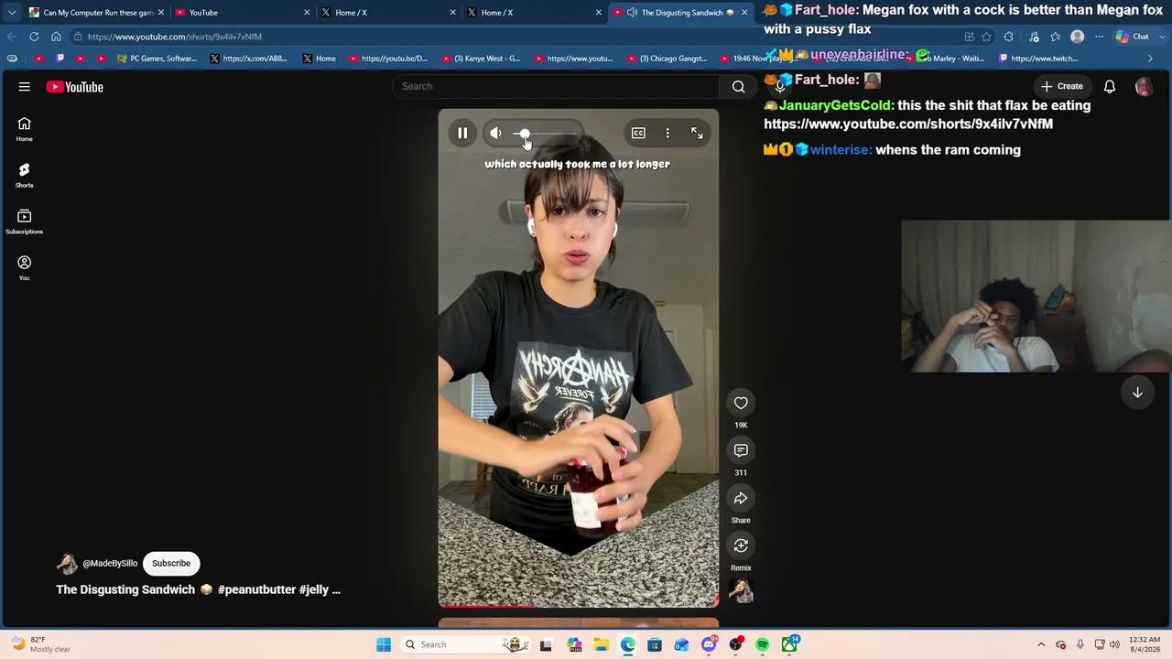Start voice search with the microphone
Screen dimensions: 1172x659
[780, 86]
